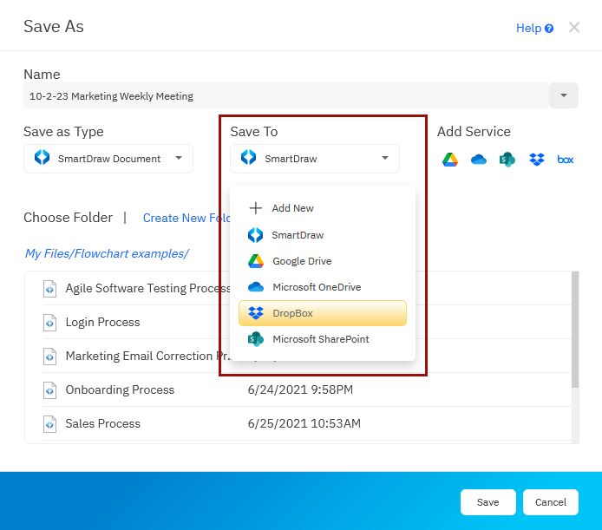Click Create New Folder link
Viewport: 602px width, 530px height.
(186, 218)
